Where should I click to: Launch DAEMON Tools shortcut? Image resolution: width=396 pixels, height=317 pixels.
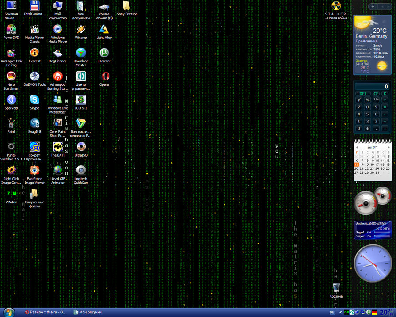(x=34, y=76)
